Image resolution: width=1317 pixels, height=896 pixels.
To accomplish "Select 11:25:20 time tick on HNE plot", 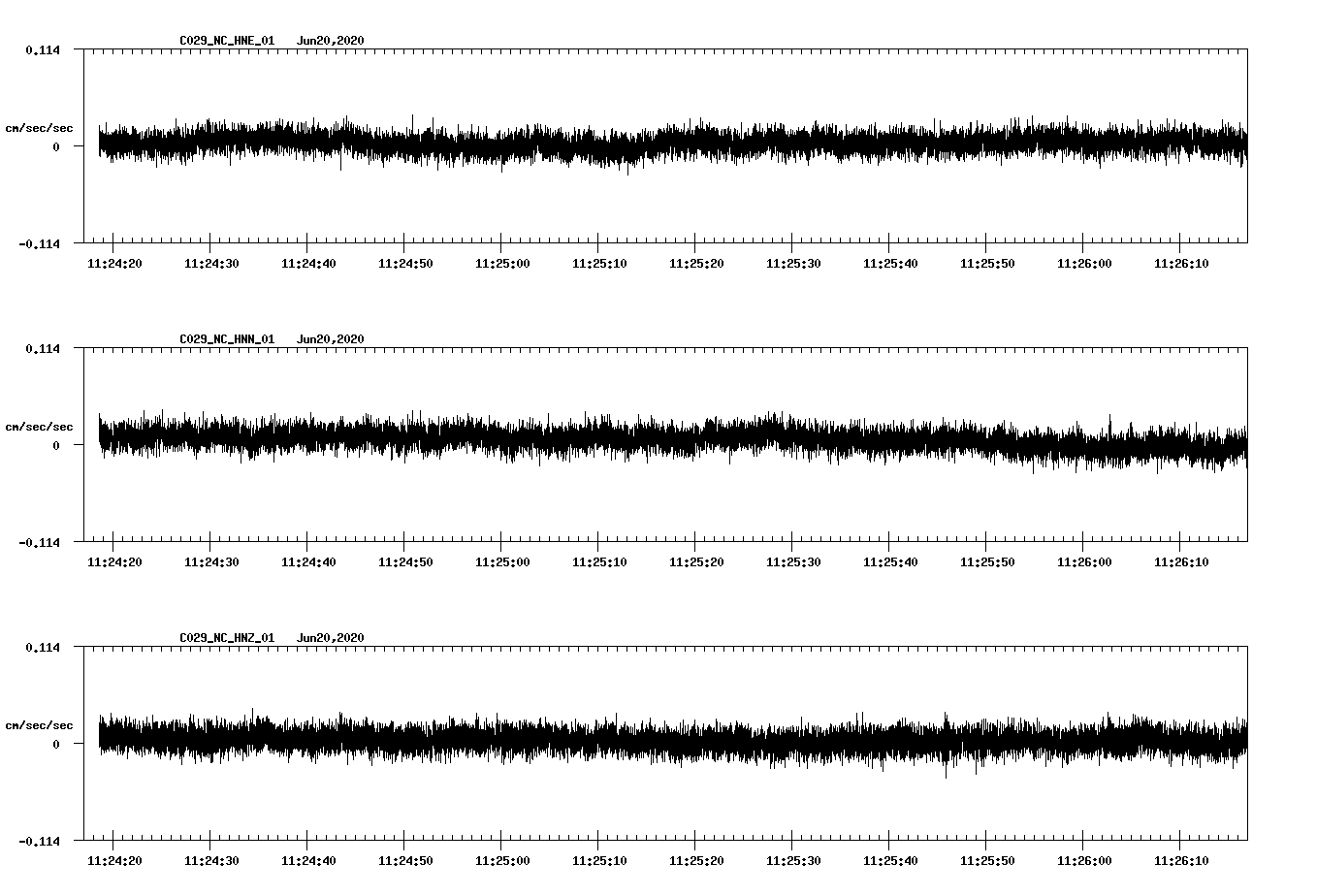I will (x=696, y=264).
